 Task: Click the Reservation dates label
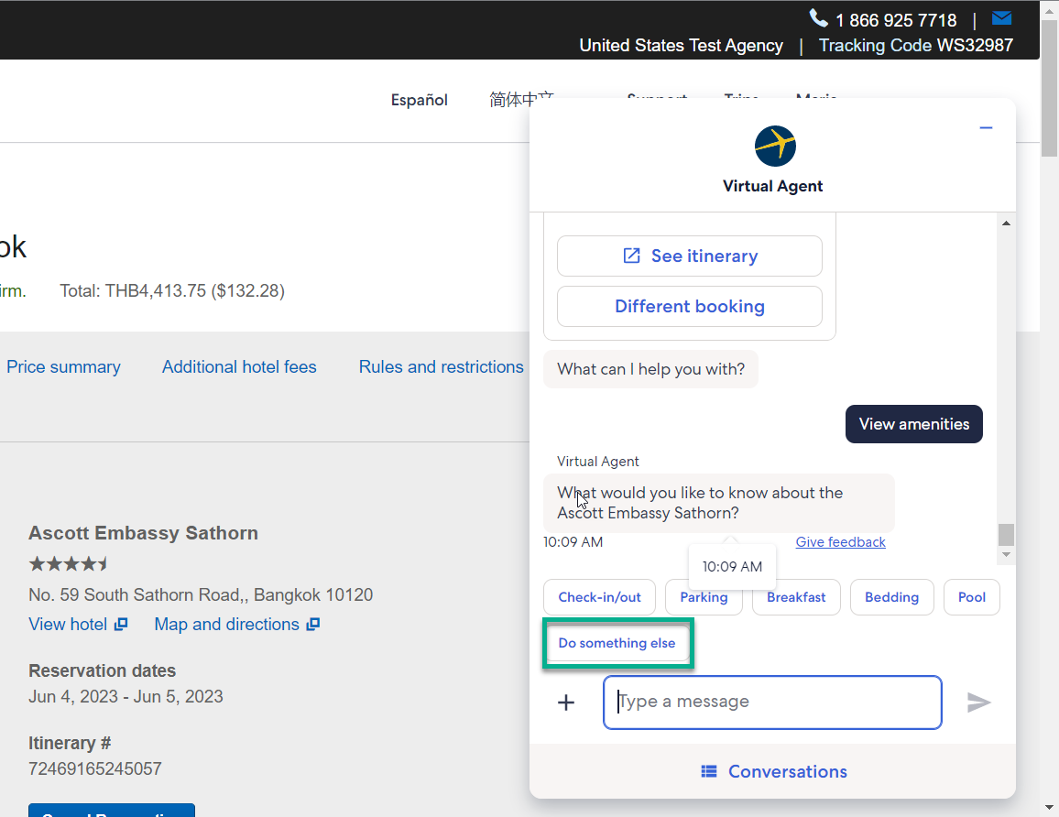102,670
